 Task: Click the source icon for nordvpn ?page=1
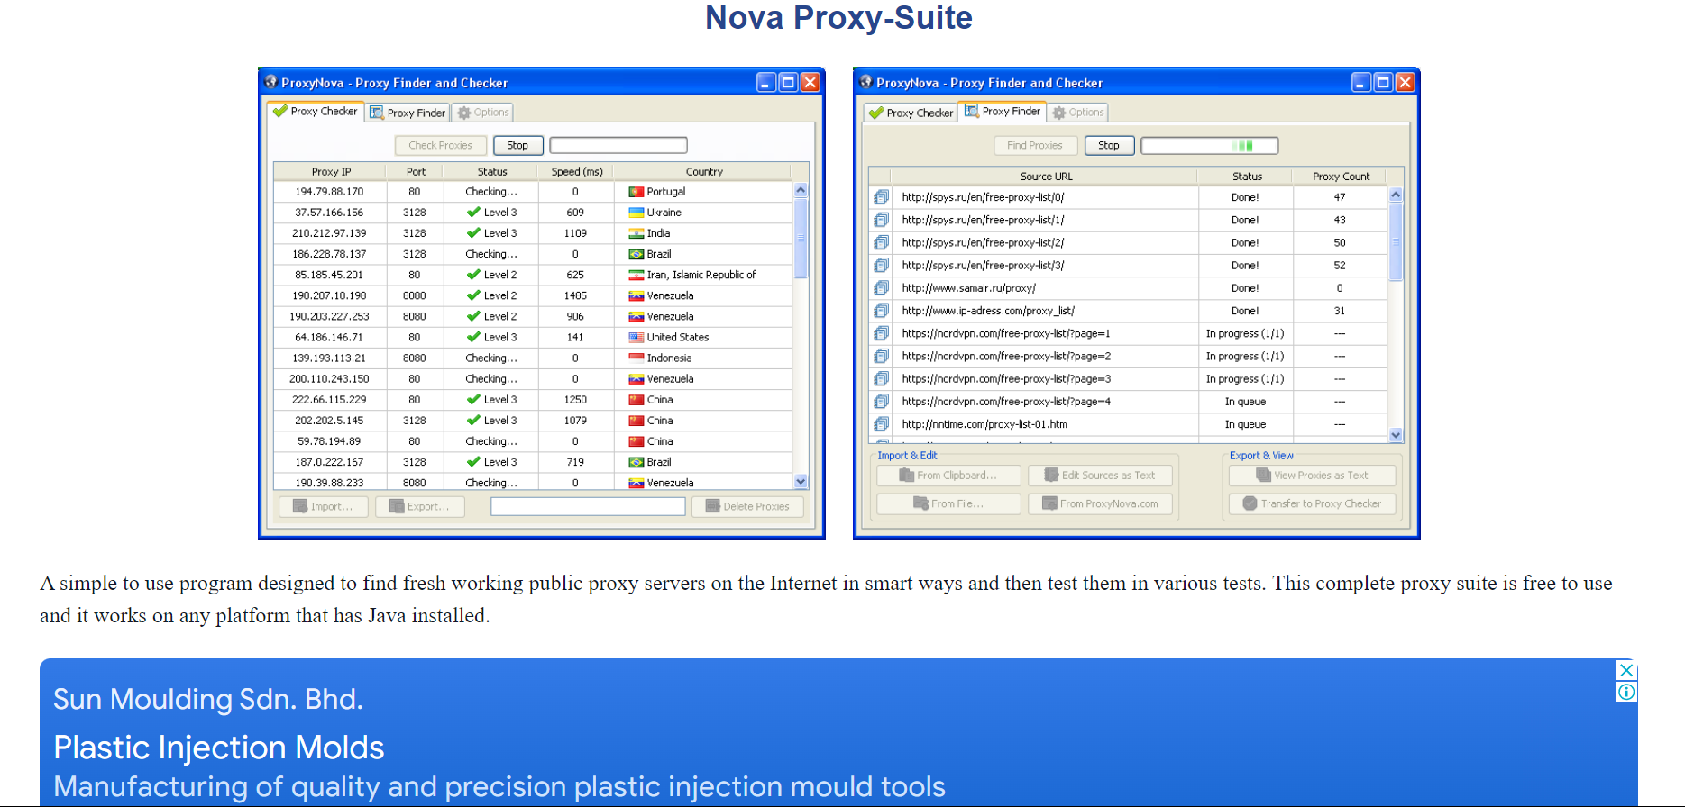coord(881,333)
